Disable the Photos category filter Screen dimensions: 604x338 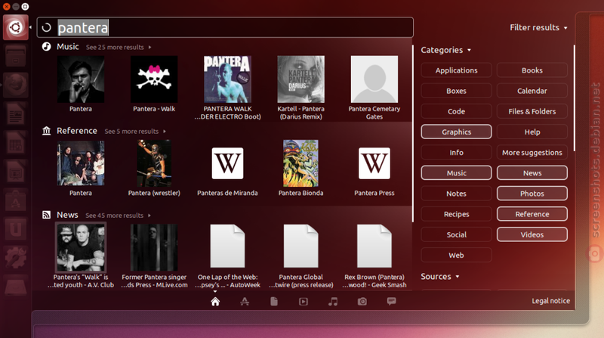532,194
